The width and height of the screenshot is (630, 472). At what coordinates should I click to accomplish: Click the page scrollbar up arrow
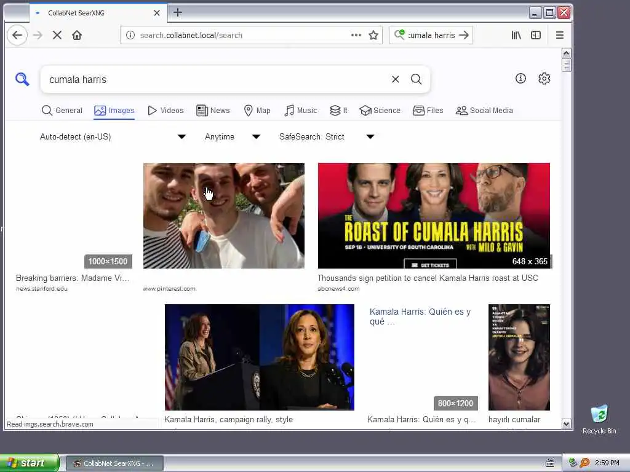pyautogui.click(x=566, y=53)
